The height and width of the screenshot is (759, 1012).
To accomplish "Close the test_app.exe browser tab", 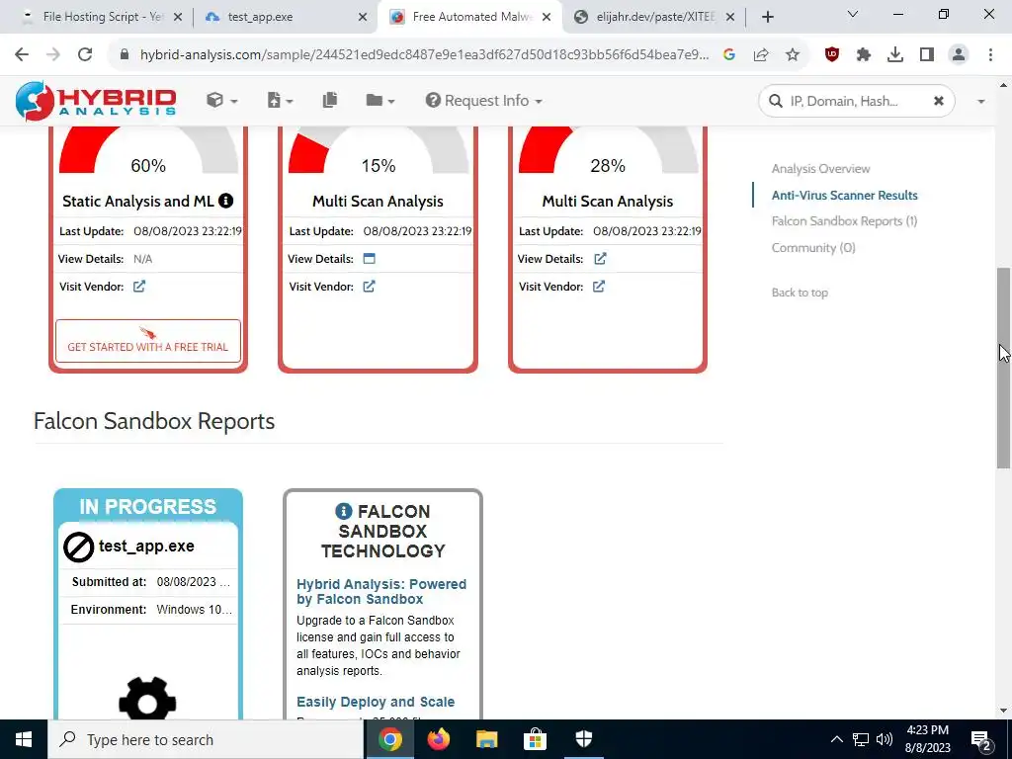I will [363, 18].
